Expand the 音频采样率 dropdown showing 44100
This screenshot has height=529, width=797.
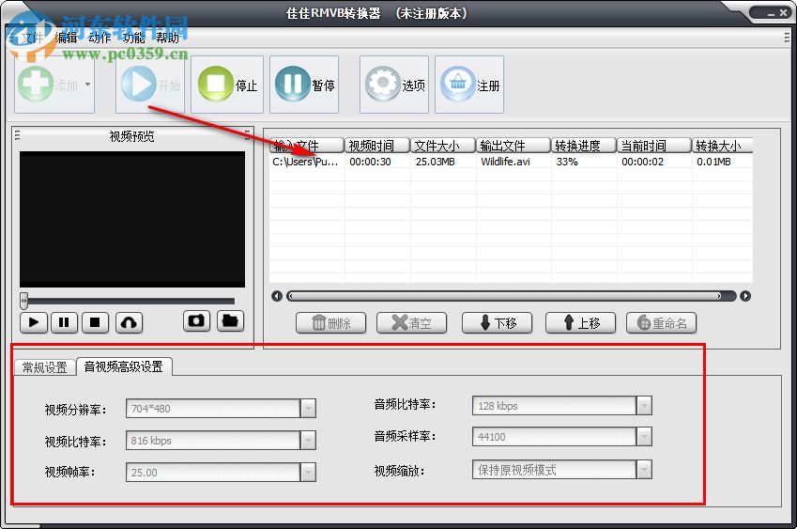(x=644, y=436)
